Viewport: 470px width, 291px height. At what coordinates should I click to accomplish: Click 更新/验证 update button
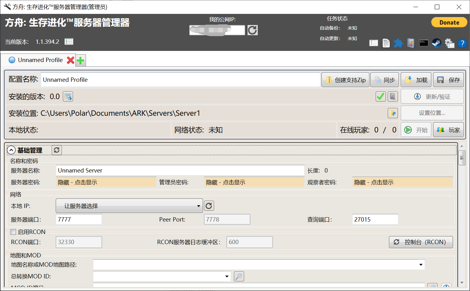[432, 97]
